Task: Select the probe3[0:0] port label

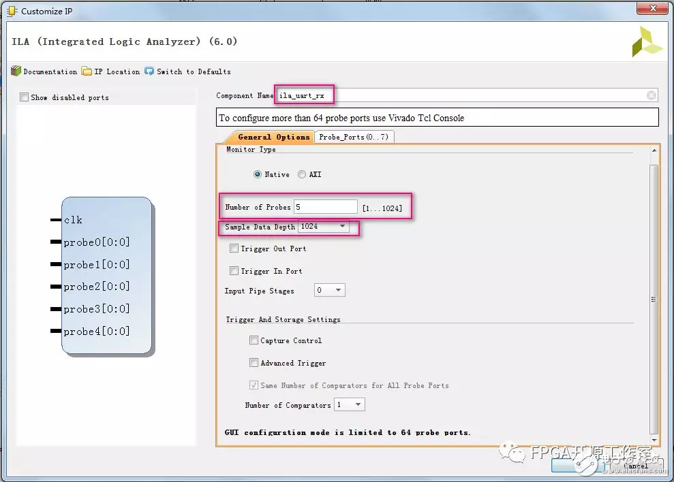Action: [x=97, y=309]
